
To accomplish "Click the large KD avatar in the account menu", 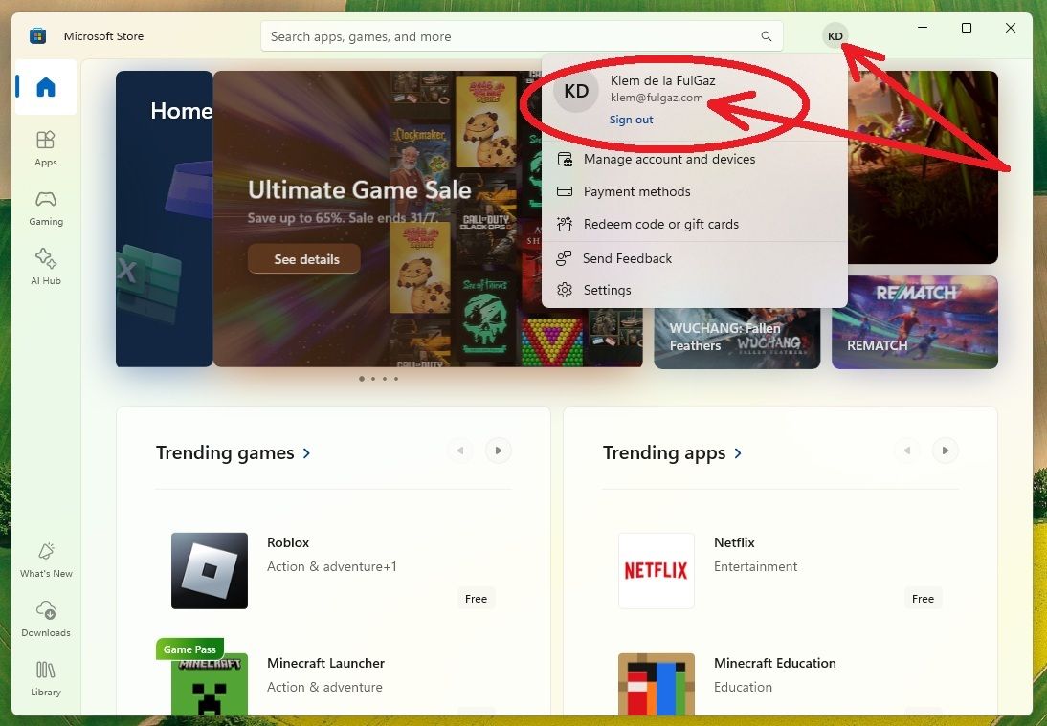I will pos(576,92).
